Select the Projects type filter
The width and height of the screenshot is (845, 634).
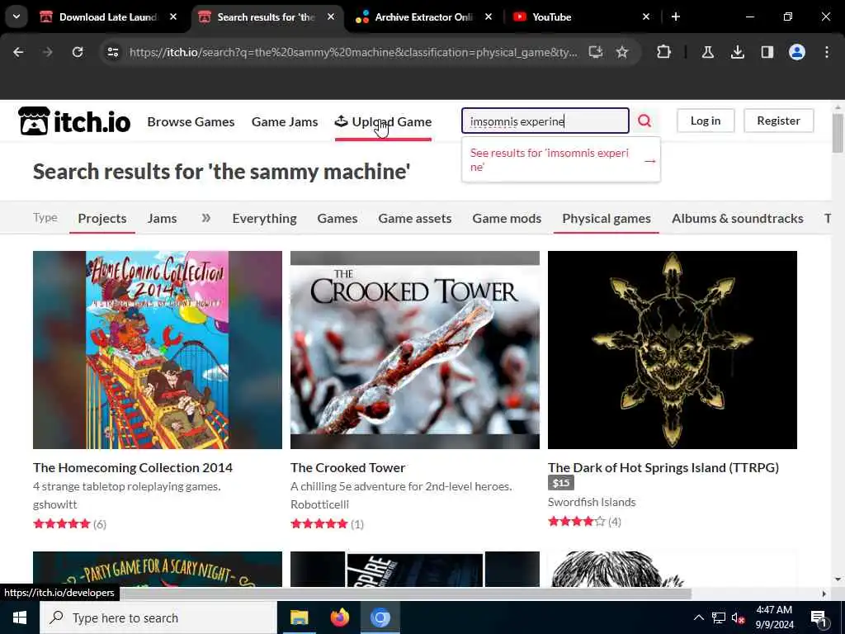(x=102, y=218)
